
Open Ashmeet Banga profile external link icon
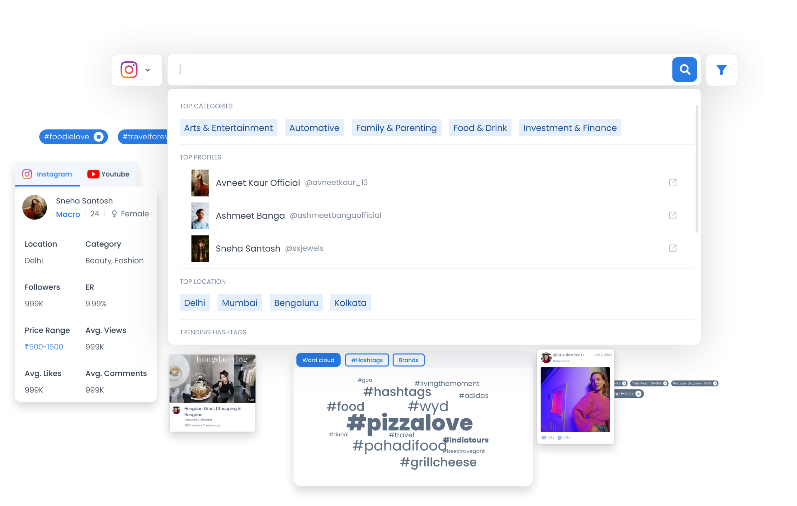point(672,215)
